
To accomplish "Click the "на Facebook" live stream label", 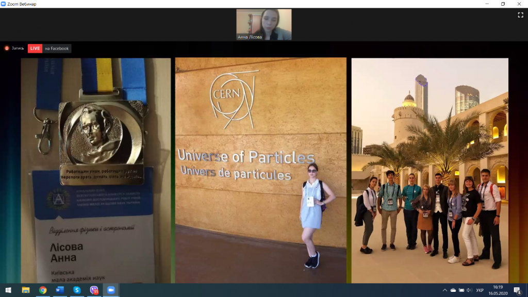I will point(57,48).
